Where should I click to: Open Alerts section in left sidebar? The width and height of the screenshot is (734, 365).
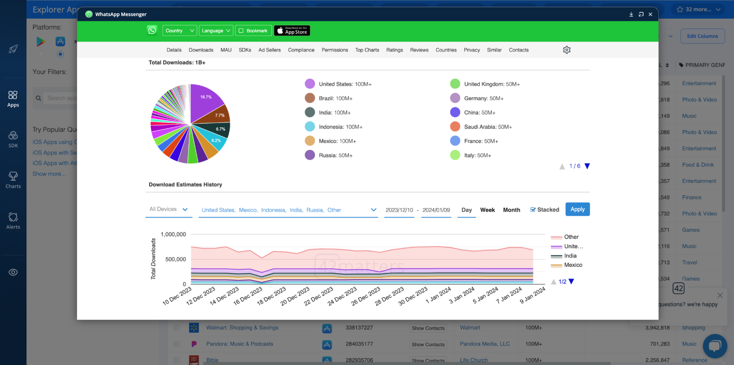pos(13,221)
